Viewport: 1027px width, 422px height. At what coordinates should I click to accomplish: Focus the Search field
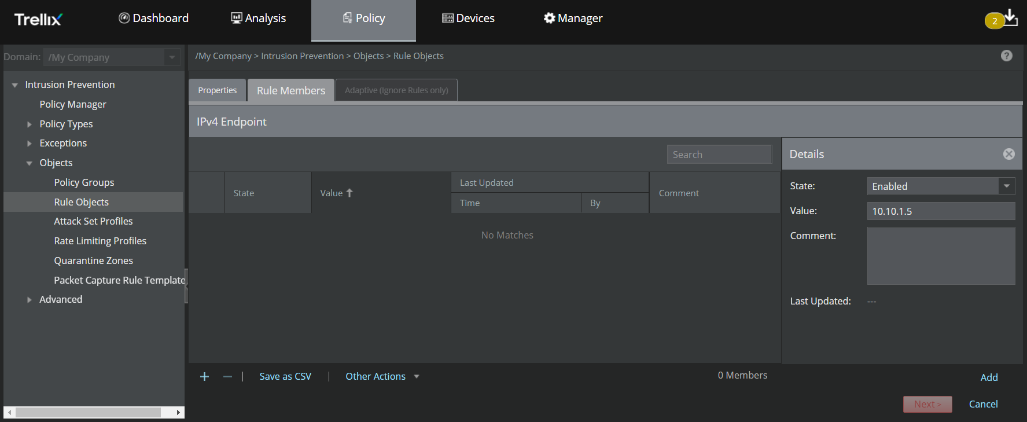719,155
